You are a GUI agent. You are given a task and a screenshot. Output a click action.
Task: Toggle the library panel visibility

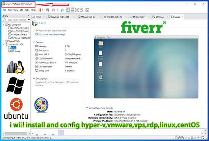tap(68, 10)
